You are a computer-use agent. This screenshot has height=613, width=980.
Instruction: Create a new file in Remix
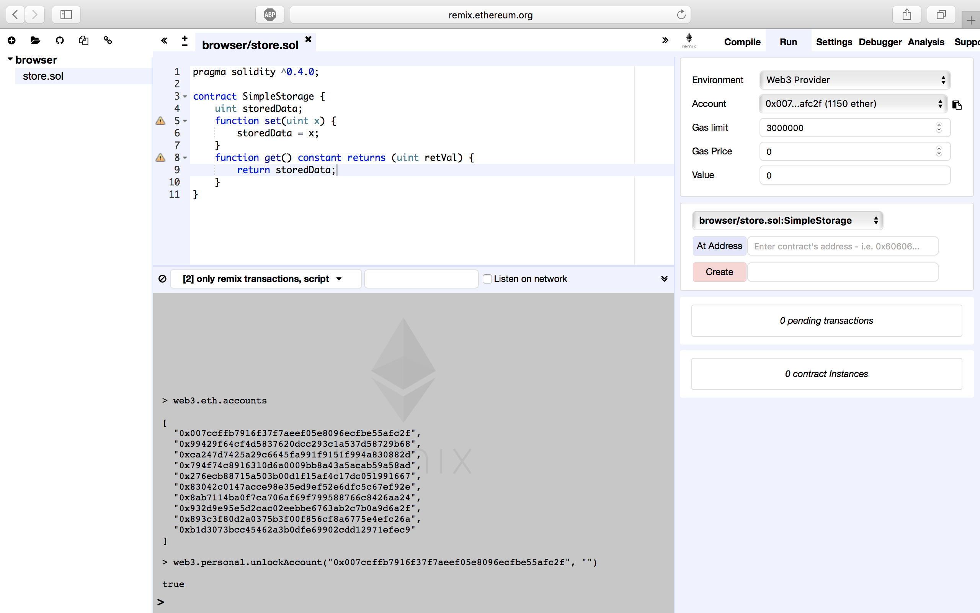(11, 40)
